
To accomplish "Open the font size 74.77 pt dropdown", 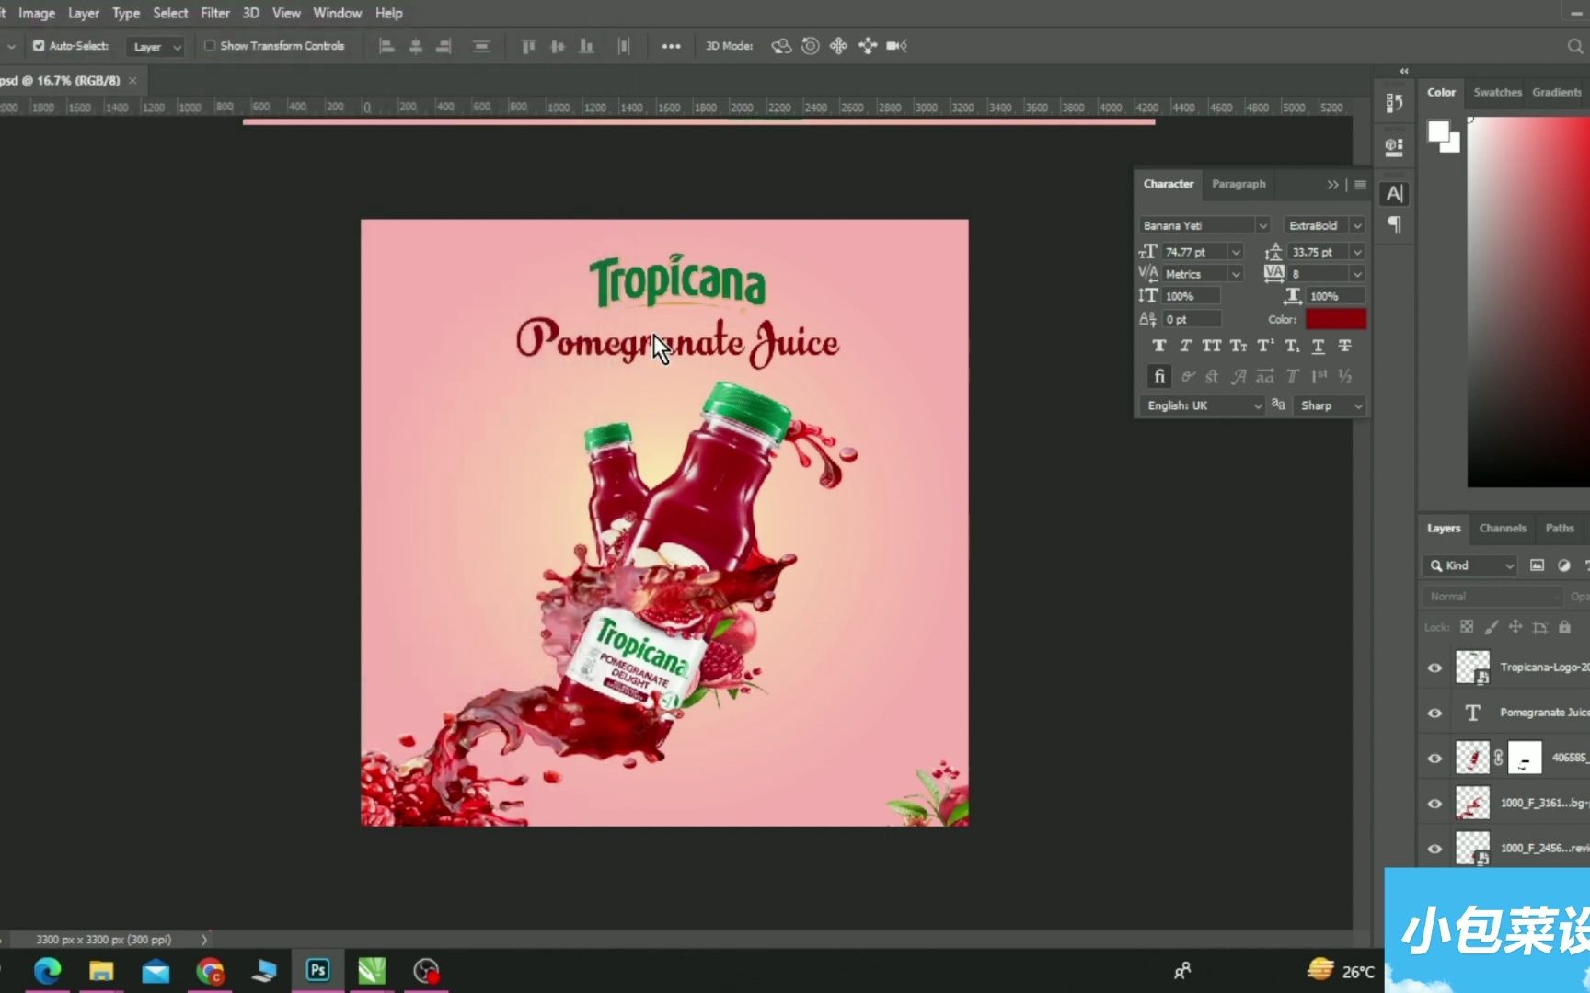I will tap(1236, 252).
